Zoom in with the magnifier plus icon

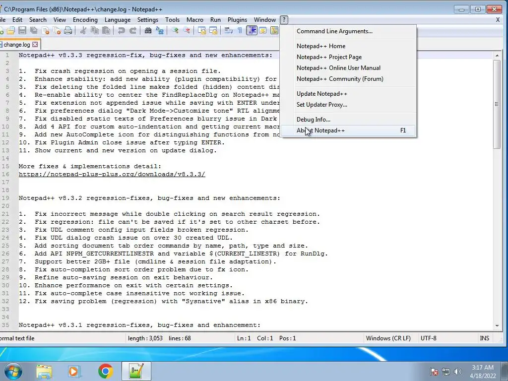tap(175, 30)
